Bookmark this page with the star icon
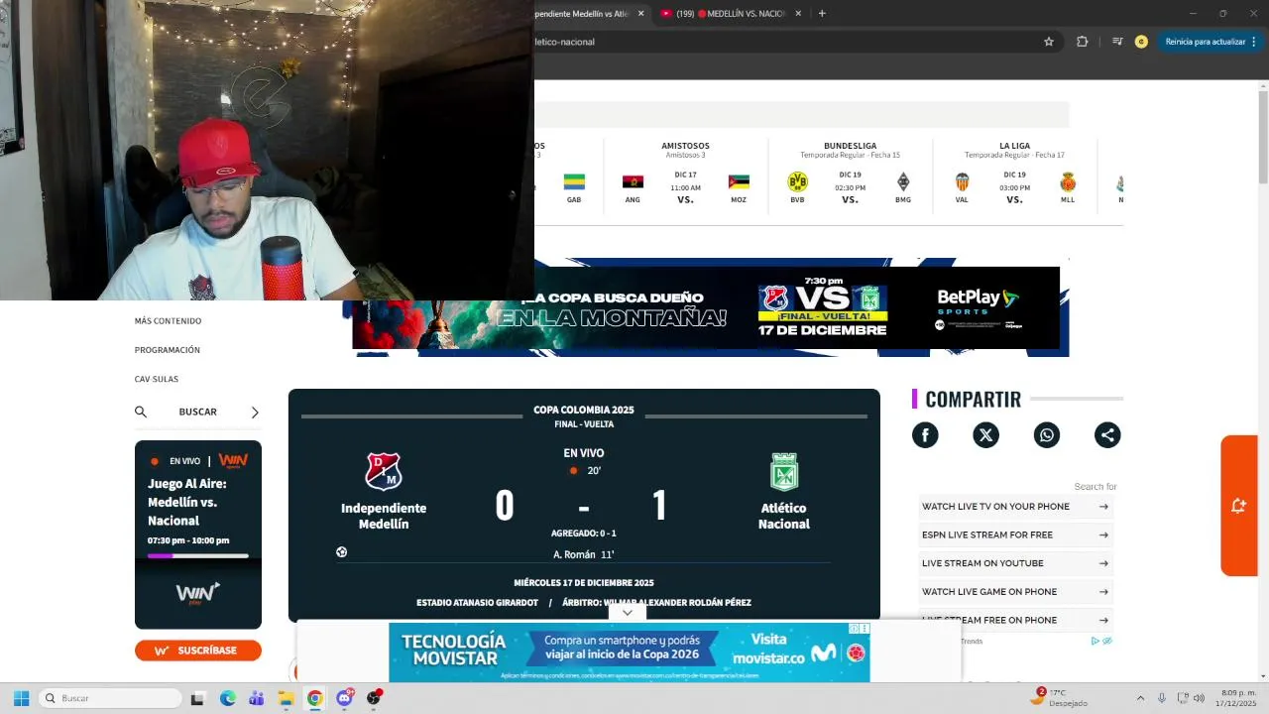 (1049, 42)
